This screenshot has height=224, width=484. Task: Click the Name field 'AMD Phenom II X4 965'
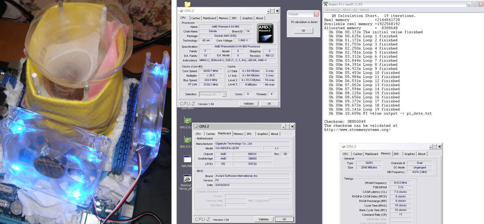pos(225,27)
